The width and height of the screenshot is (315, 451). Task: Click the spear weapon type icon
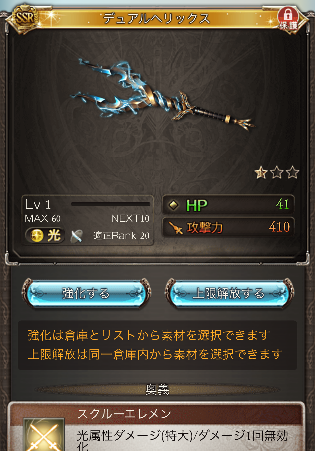pyautogui.click(x=77, y=236)
